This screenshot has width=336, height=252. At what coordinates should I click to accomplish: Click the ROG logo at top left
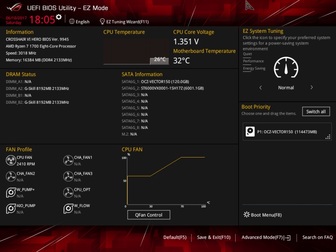(x=14, y=8)
